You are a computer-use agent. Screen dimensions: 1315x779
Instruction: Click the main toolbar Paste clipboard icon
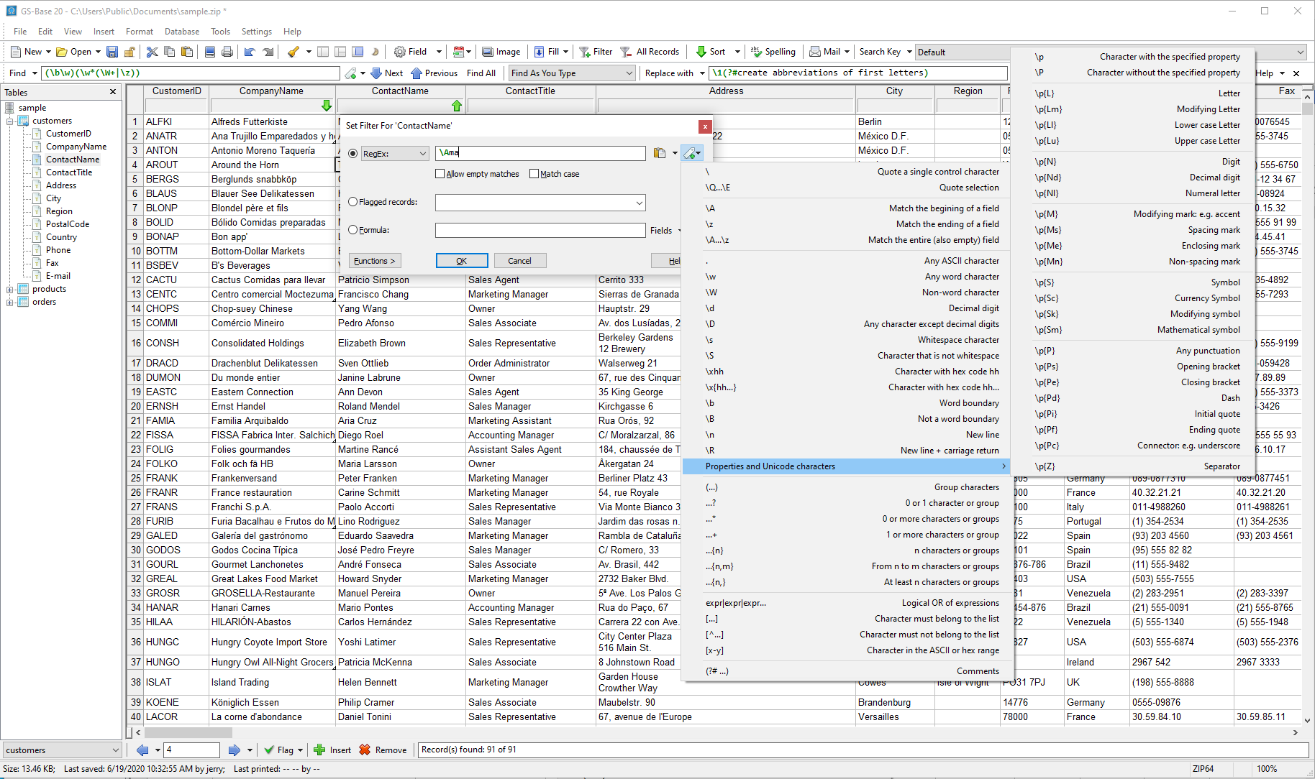pyautogui.click(x=187, y=52)
